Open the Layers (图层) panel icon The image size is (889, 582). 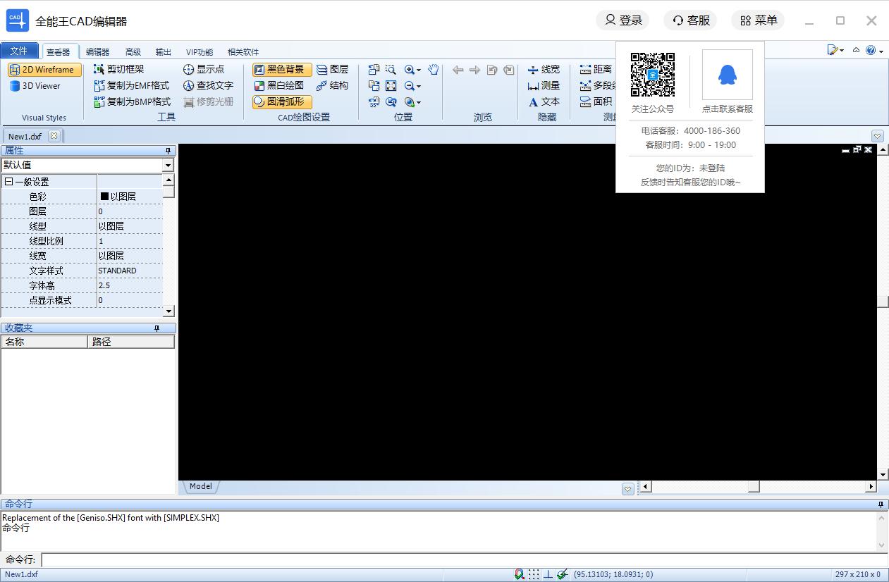pyautogui.click(x=322, y=69)
